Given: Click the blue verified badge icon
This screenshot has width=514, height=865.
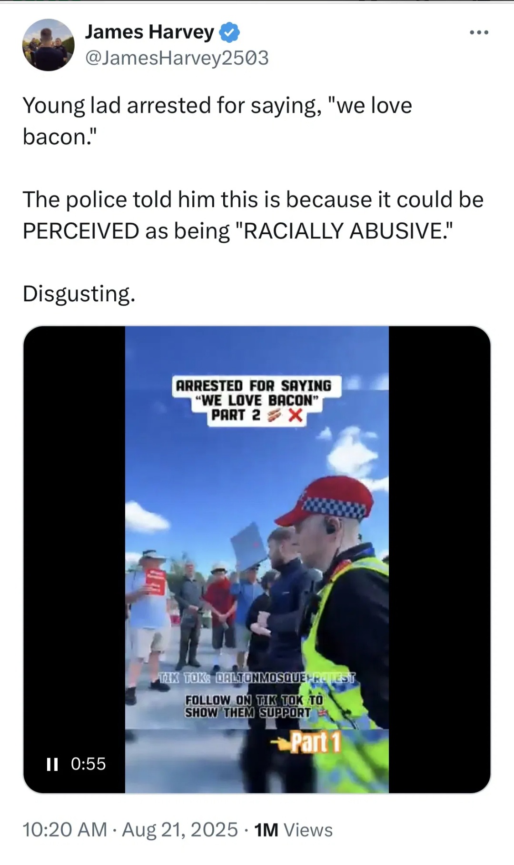Looking at the screenshot, I should [229, 32].
